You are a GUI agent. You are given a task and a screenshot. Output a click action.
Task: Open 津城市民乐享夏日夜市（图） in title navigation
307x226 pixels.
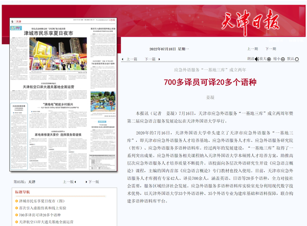pyautogui.click(x=42, y=201)
